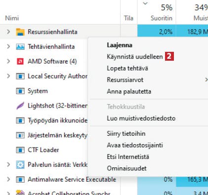The height and width of the screenshot is (195, 208).
Task: Select the Lightshot feather icon
Action: click(20, 106)
